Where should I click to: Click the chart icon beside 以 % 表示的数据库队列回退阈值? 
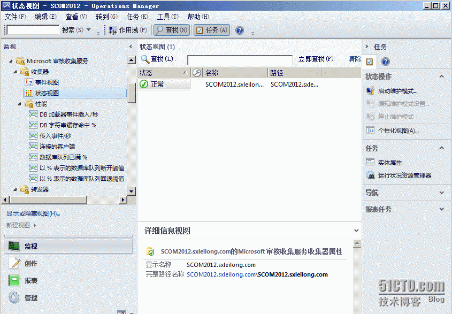pyautogui.click(x=33, y=179)
